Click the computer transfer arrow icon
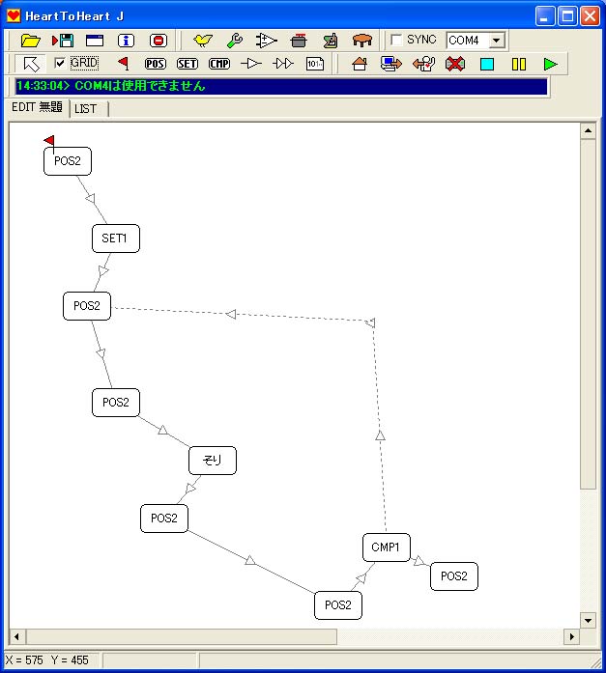 tap(391, 64)
